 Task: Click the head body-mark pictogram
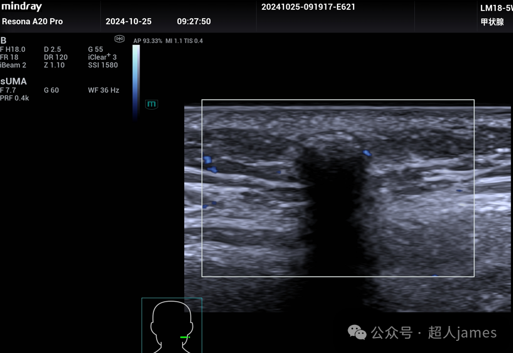pyautogui.click(x=172, y=325)
